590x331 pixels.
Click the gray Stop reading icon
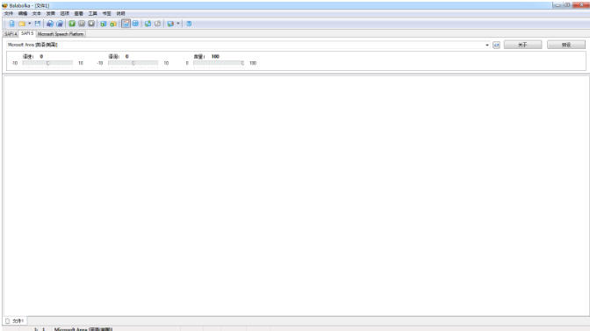[91, 24]
